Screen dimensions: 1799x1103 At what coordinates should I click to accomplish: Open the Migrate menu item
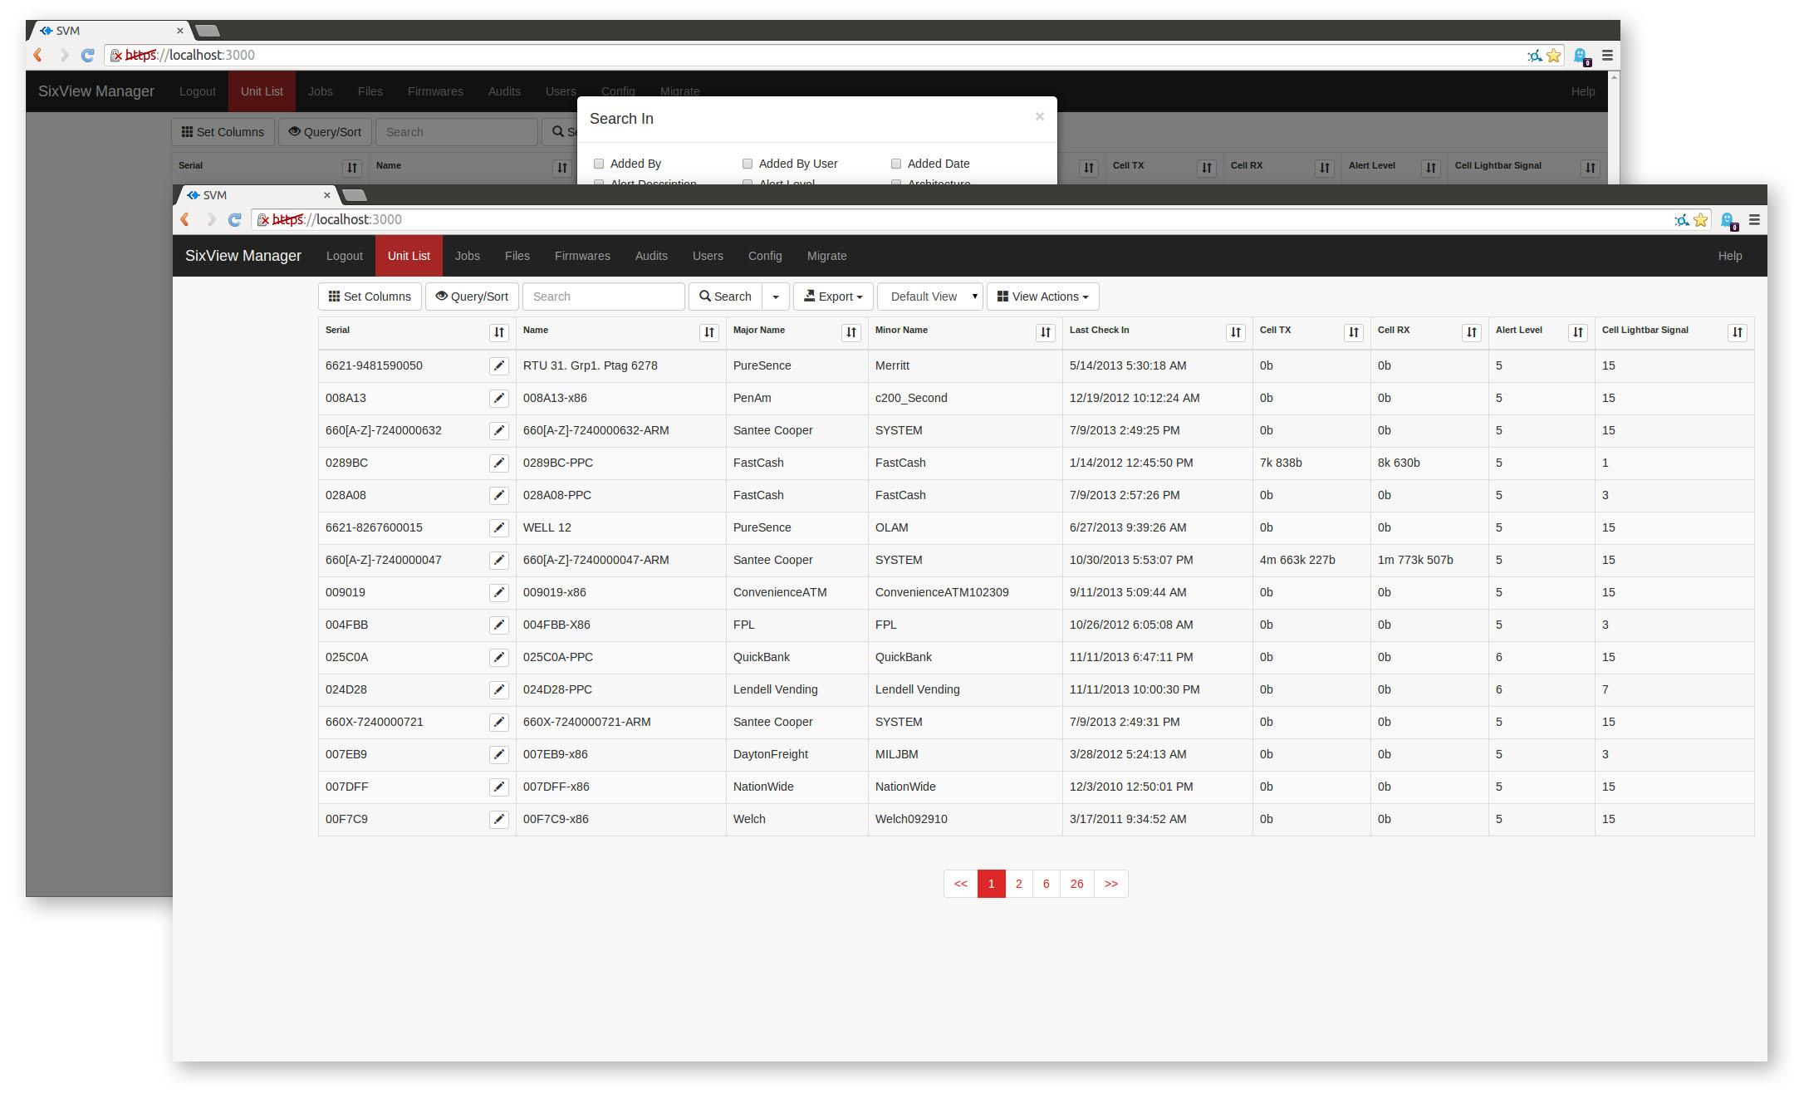point(826,256)
